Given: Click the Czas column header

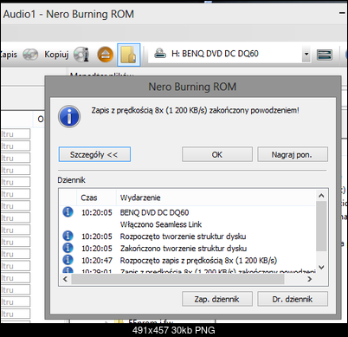Looking at the screenshot, I should click(96, 198).
